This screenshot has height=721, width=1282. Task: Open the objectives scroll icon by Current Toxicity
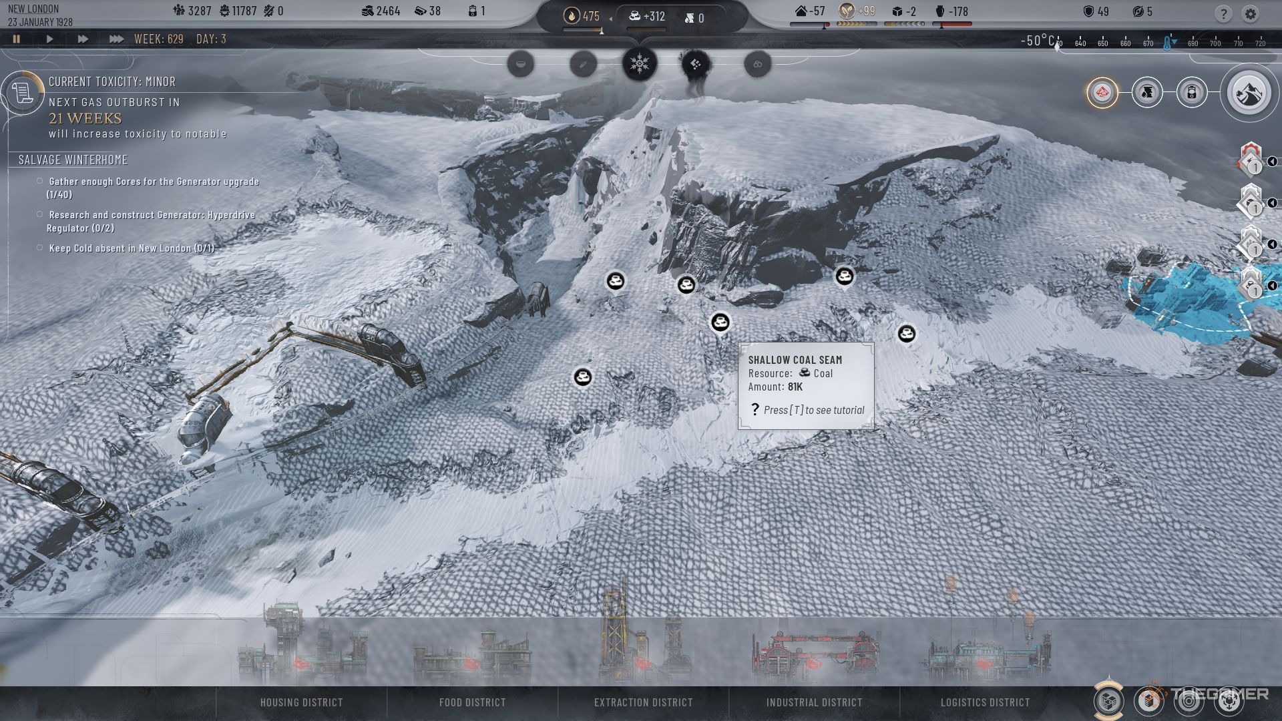(x=21, y=93)
